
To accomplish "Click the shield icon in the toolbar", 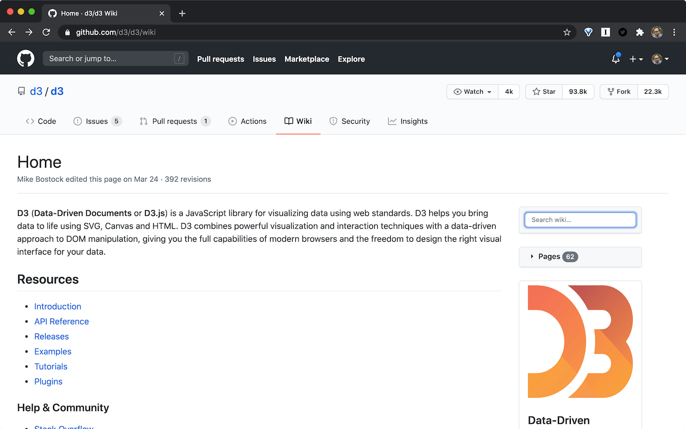I will tap(588, 32).
